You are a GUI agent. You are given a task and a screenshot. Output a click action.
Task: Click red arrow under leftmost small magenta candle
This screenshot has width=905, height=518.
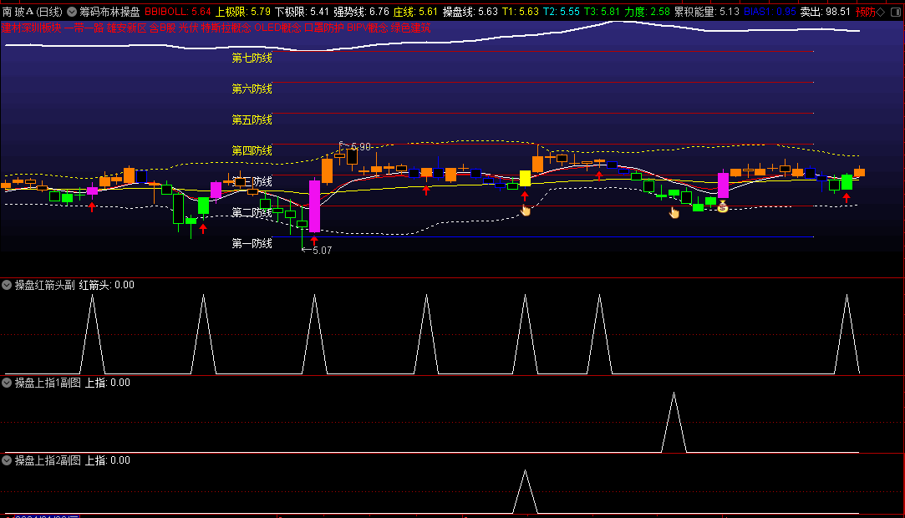click(92, 205)
